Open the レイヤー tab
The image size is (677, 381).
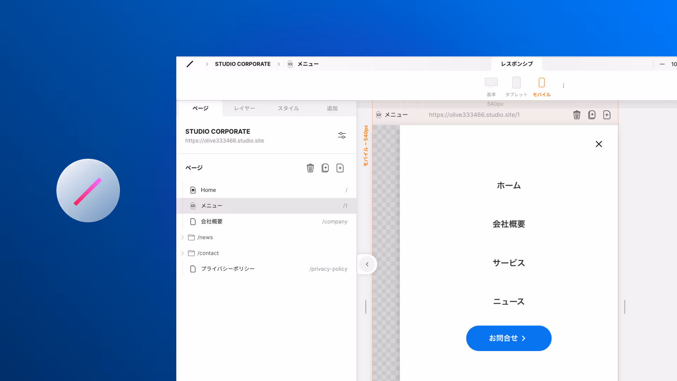[x=244, y=108]
